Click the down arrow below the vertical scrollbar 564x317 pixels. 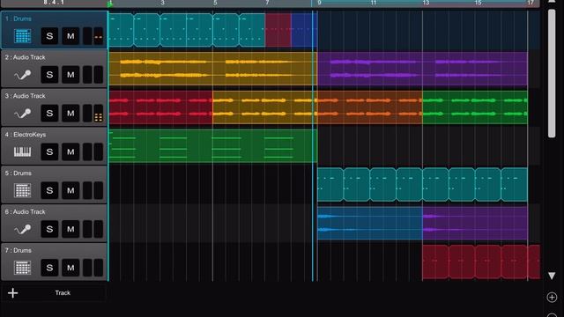(x=552, y=276)
